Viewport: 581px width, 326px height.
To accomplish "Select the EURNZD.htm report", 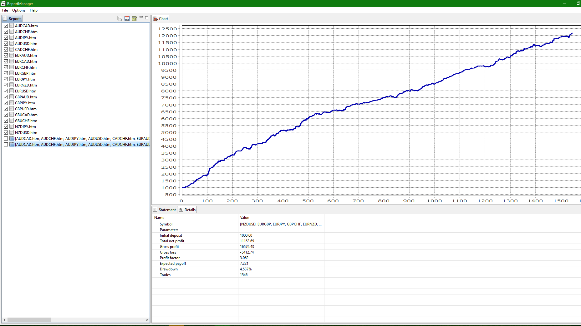I will 26,85.
